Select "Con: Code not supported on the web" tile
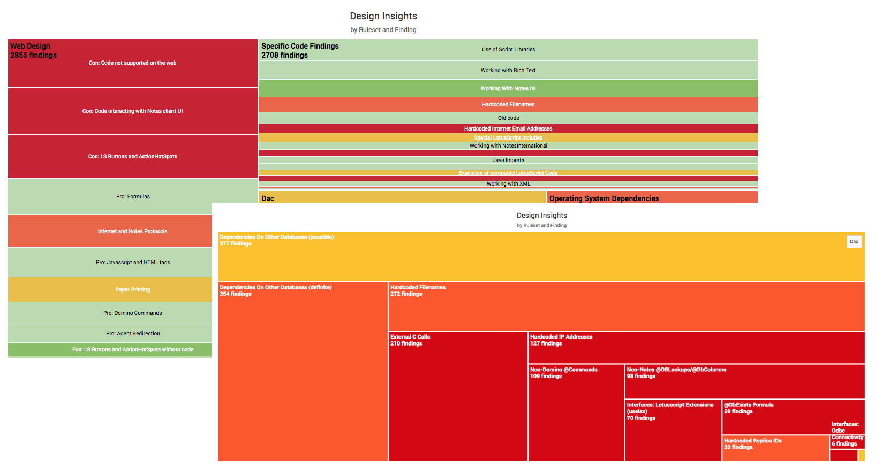This screenshot has width=875, height=468. (132, 63)
